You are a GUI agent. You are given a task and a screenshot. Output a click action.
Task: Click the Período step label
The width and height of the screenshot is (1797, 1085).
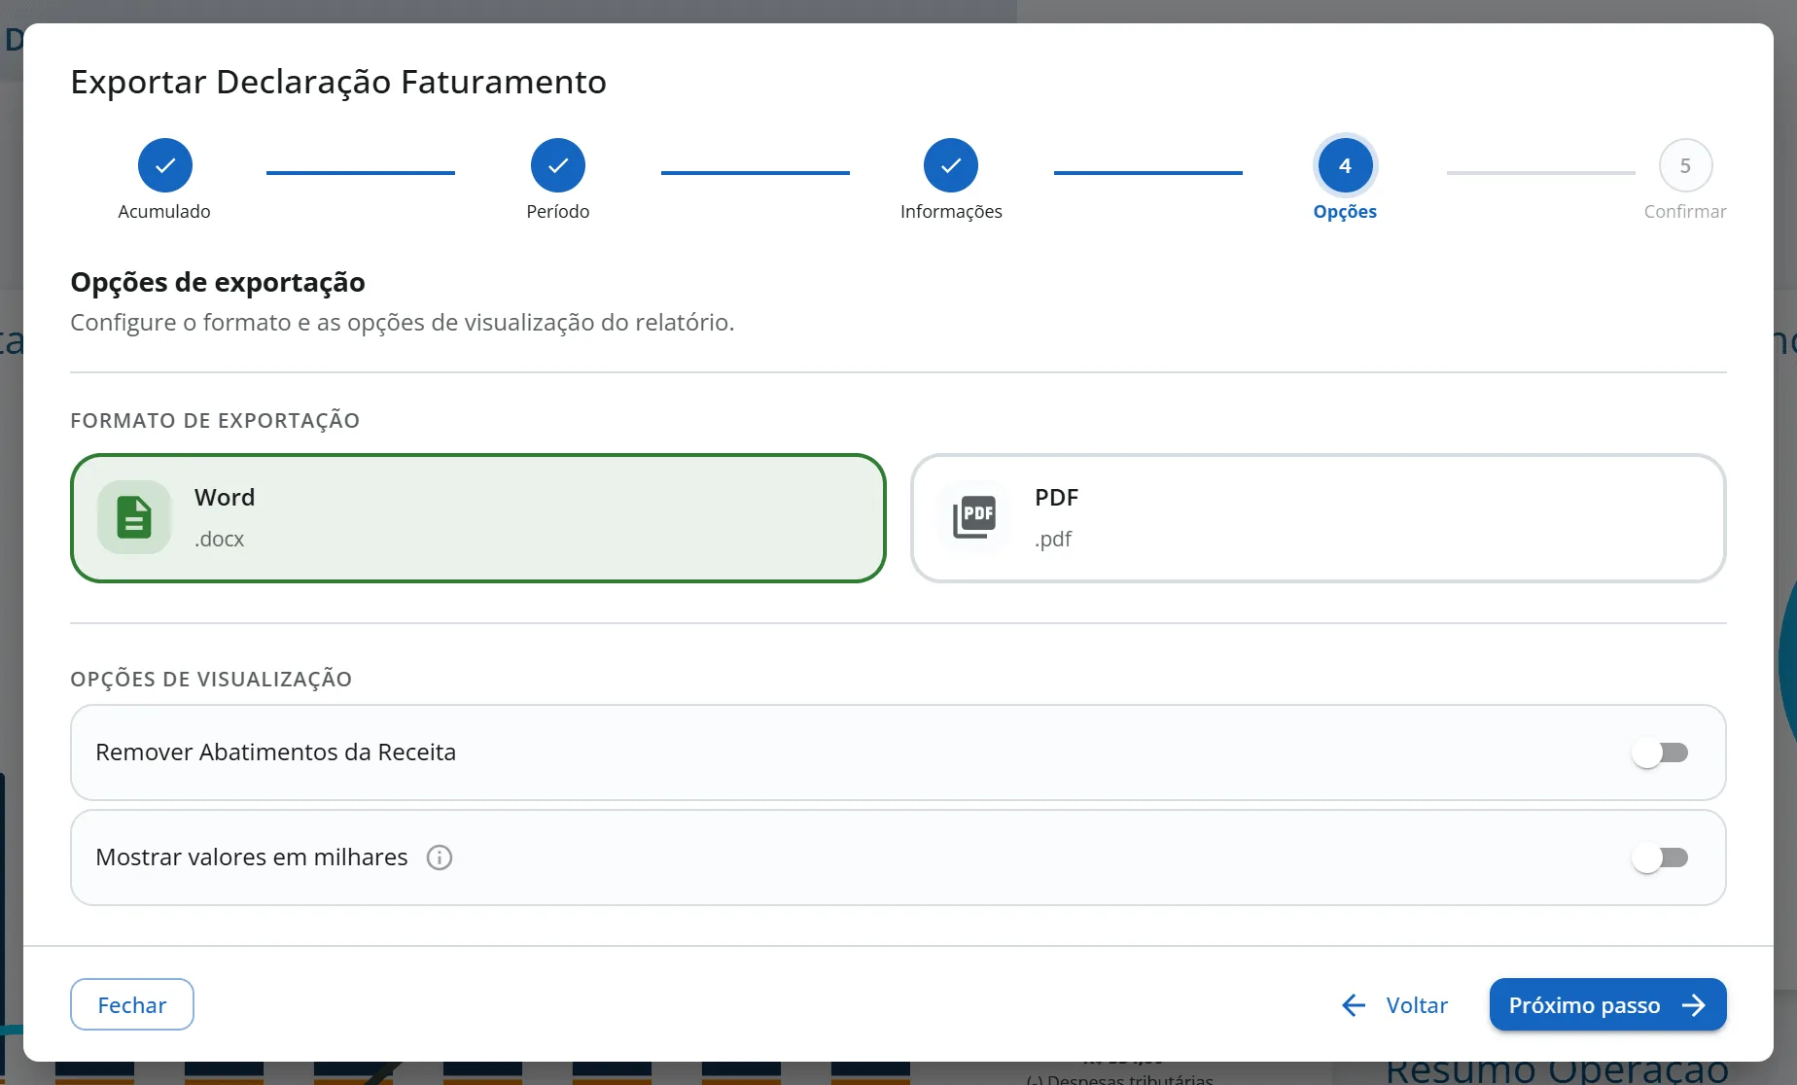point(558,211)
